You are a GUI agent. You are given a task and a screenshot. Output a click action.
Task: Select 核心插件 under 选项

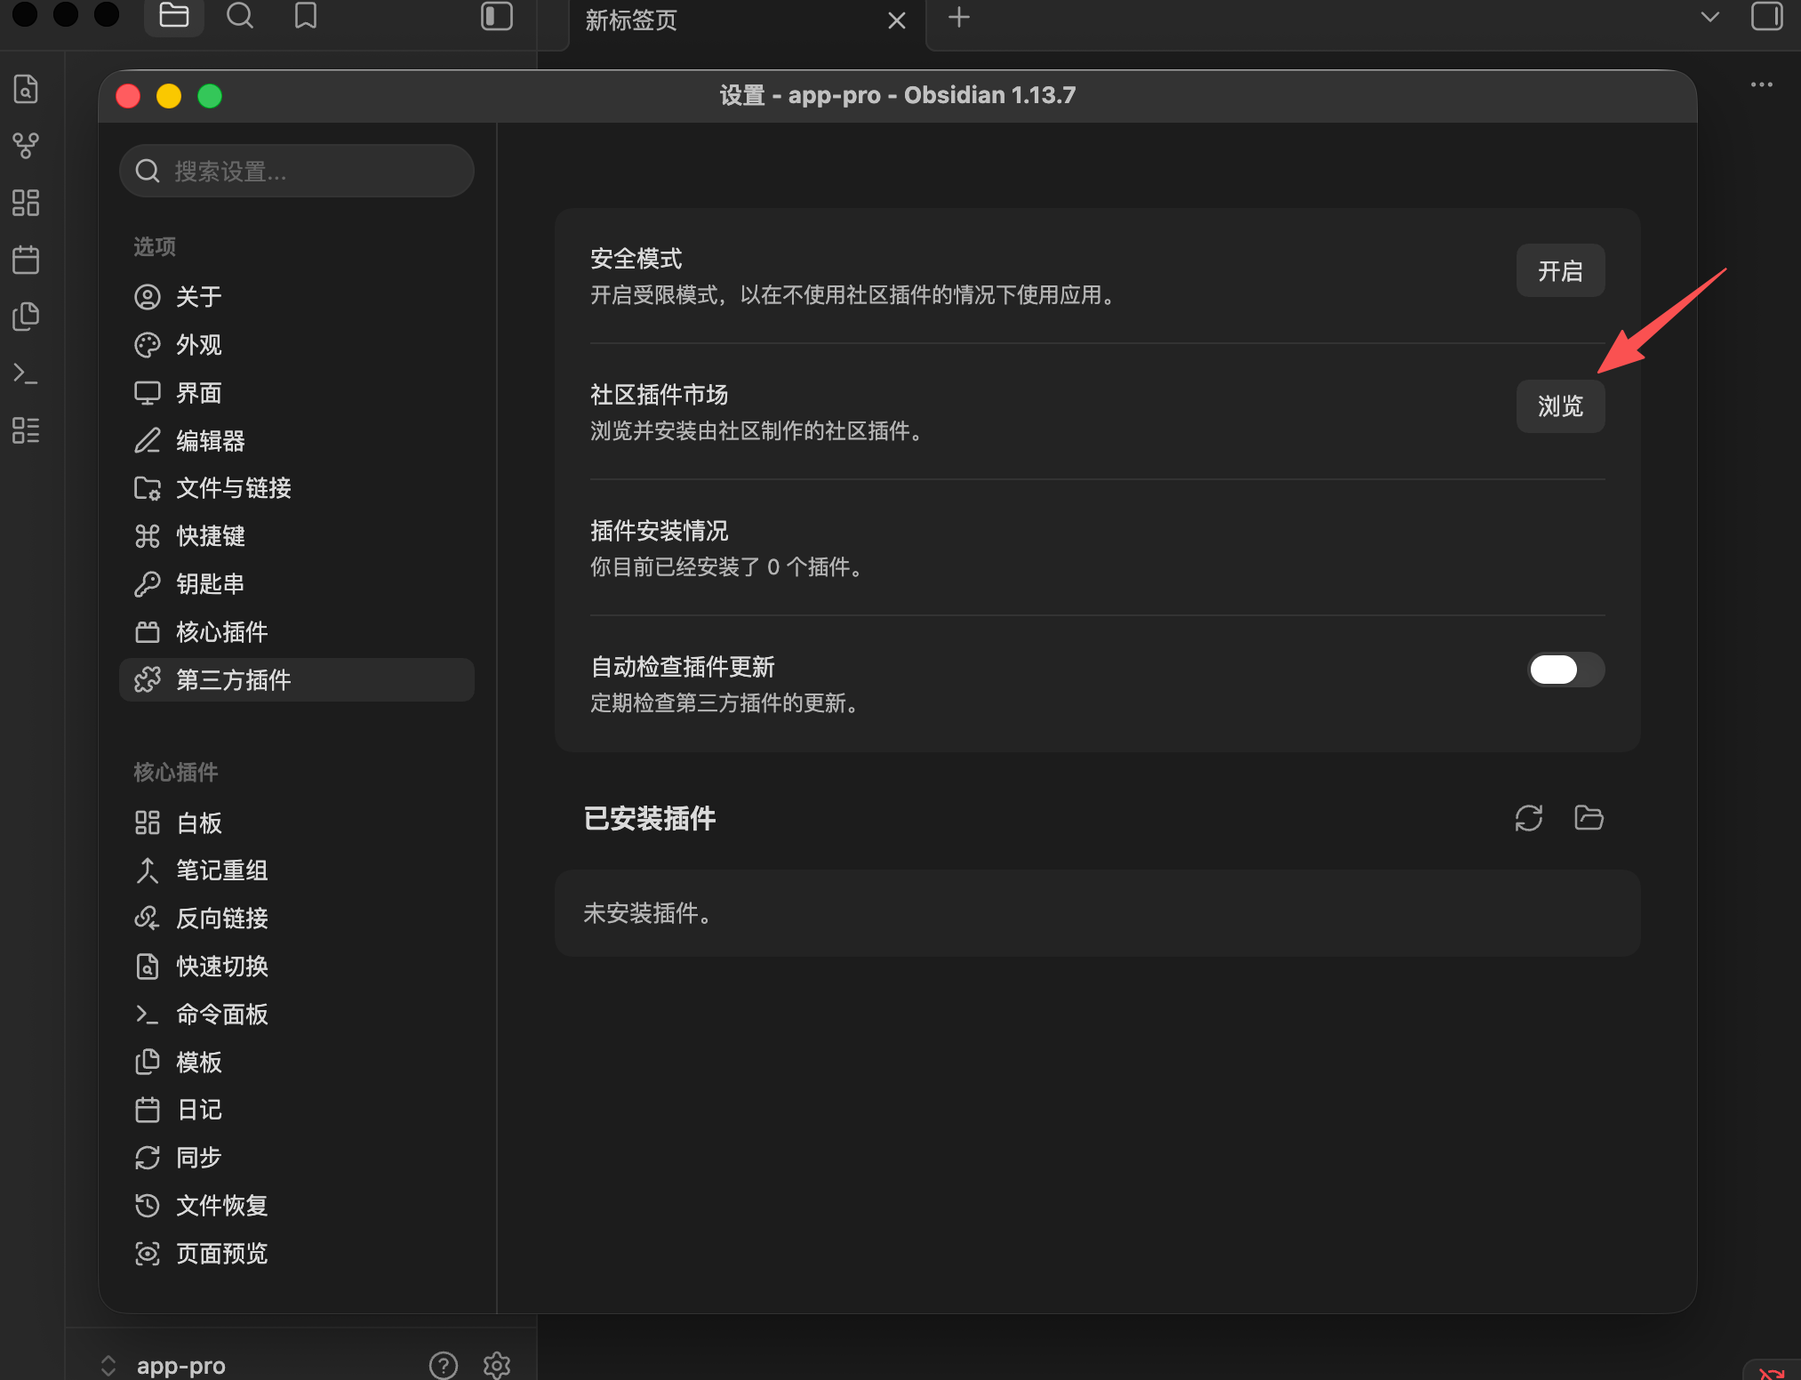(x=296, y=632)
